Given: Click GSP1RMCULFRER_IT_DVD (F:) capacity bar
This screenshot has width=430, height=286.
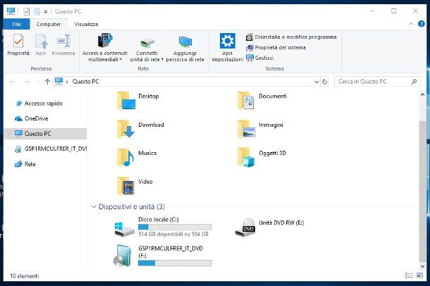Looking at the screenshot, I should (175, 263).
